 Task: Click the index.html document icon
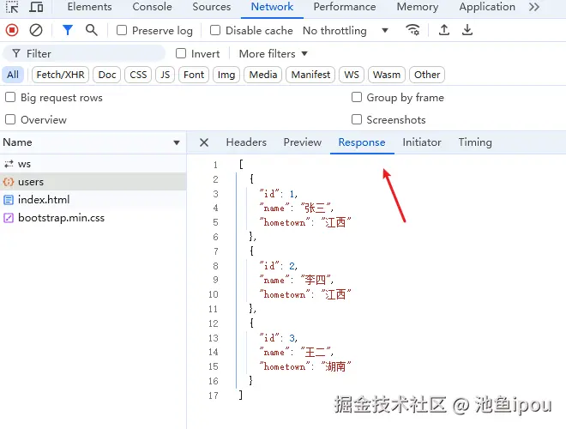coord(9,200)
